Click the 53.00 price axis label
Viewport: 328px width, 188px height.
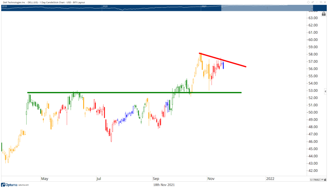(x=313, y=90)
